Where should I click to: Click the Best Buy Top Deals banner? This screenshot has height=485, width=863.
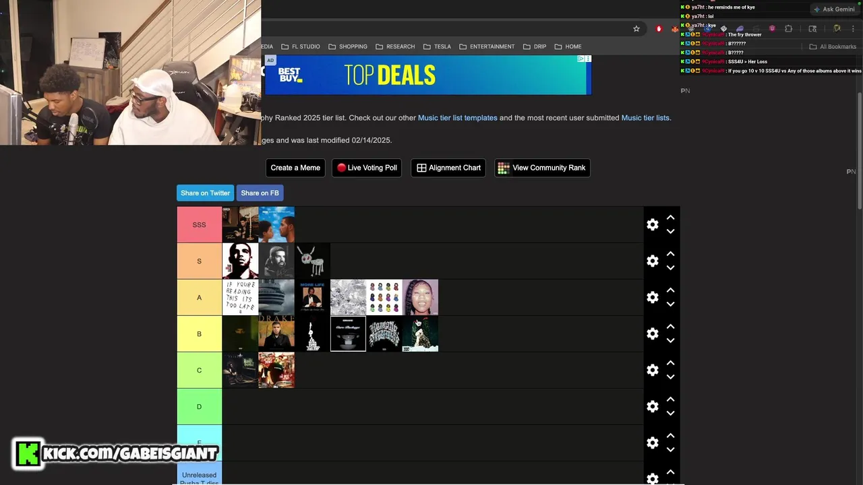click(427, 75)
